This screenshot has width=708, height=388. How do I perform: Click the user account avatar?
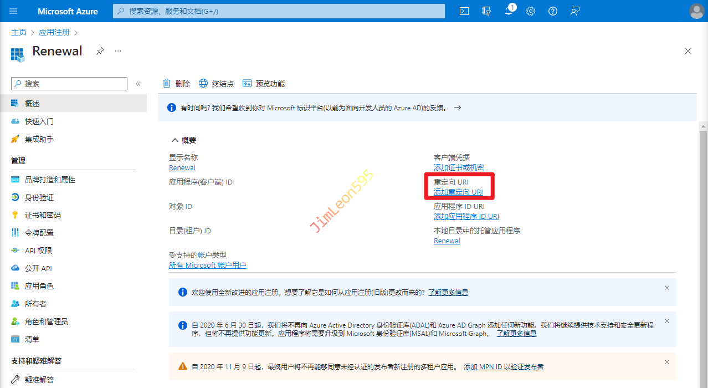click(696, 11)
